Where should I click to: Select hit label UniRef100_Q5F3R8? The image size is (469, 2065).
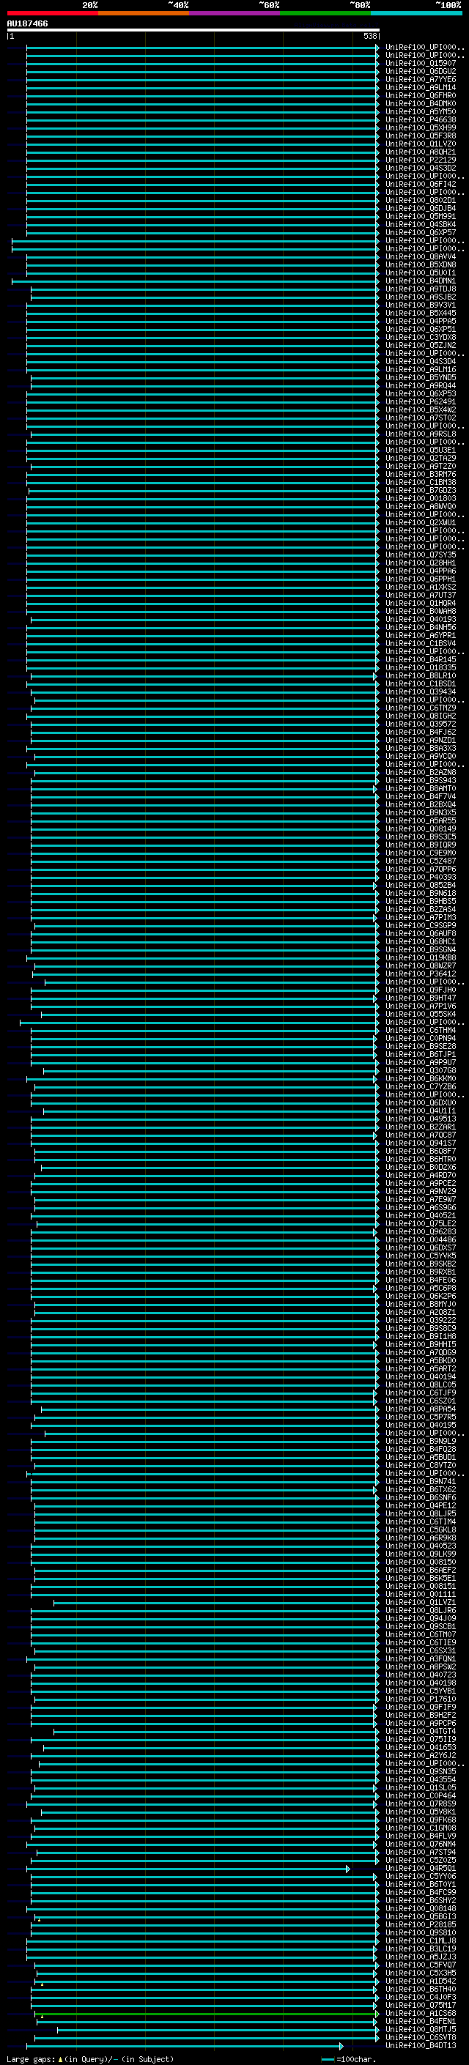click(x=420, y=136)
